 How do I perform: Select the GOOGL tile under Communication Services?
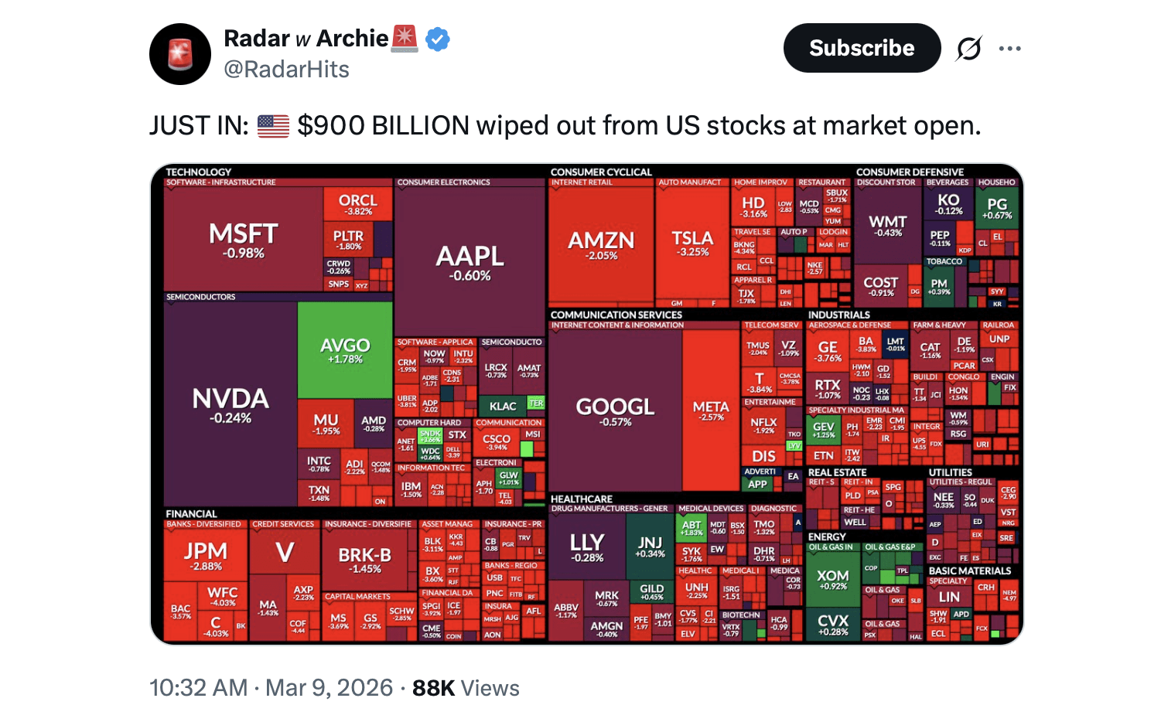(x=616, y=411)
